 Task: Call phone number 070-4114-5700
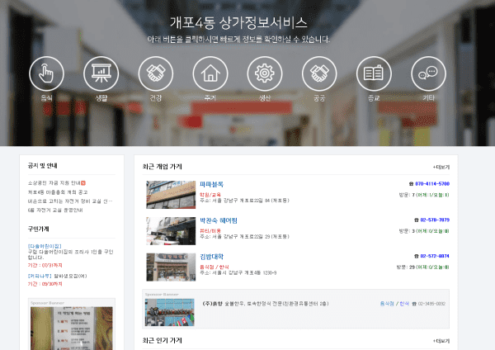(432, 183)
